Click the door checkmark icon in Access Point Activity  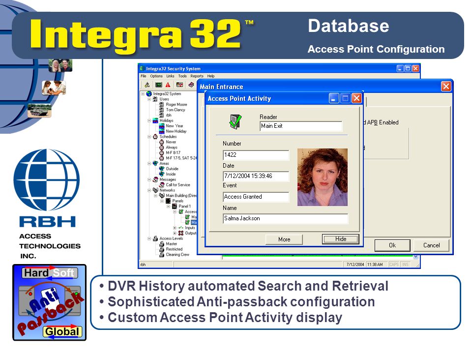(235, 121)
